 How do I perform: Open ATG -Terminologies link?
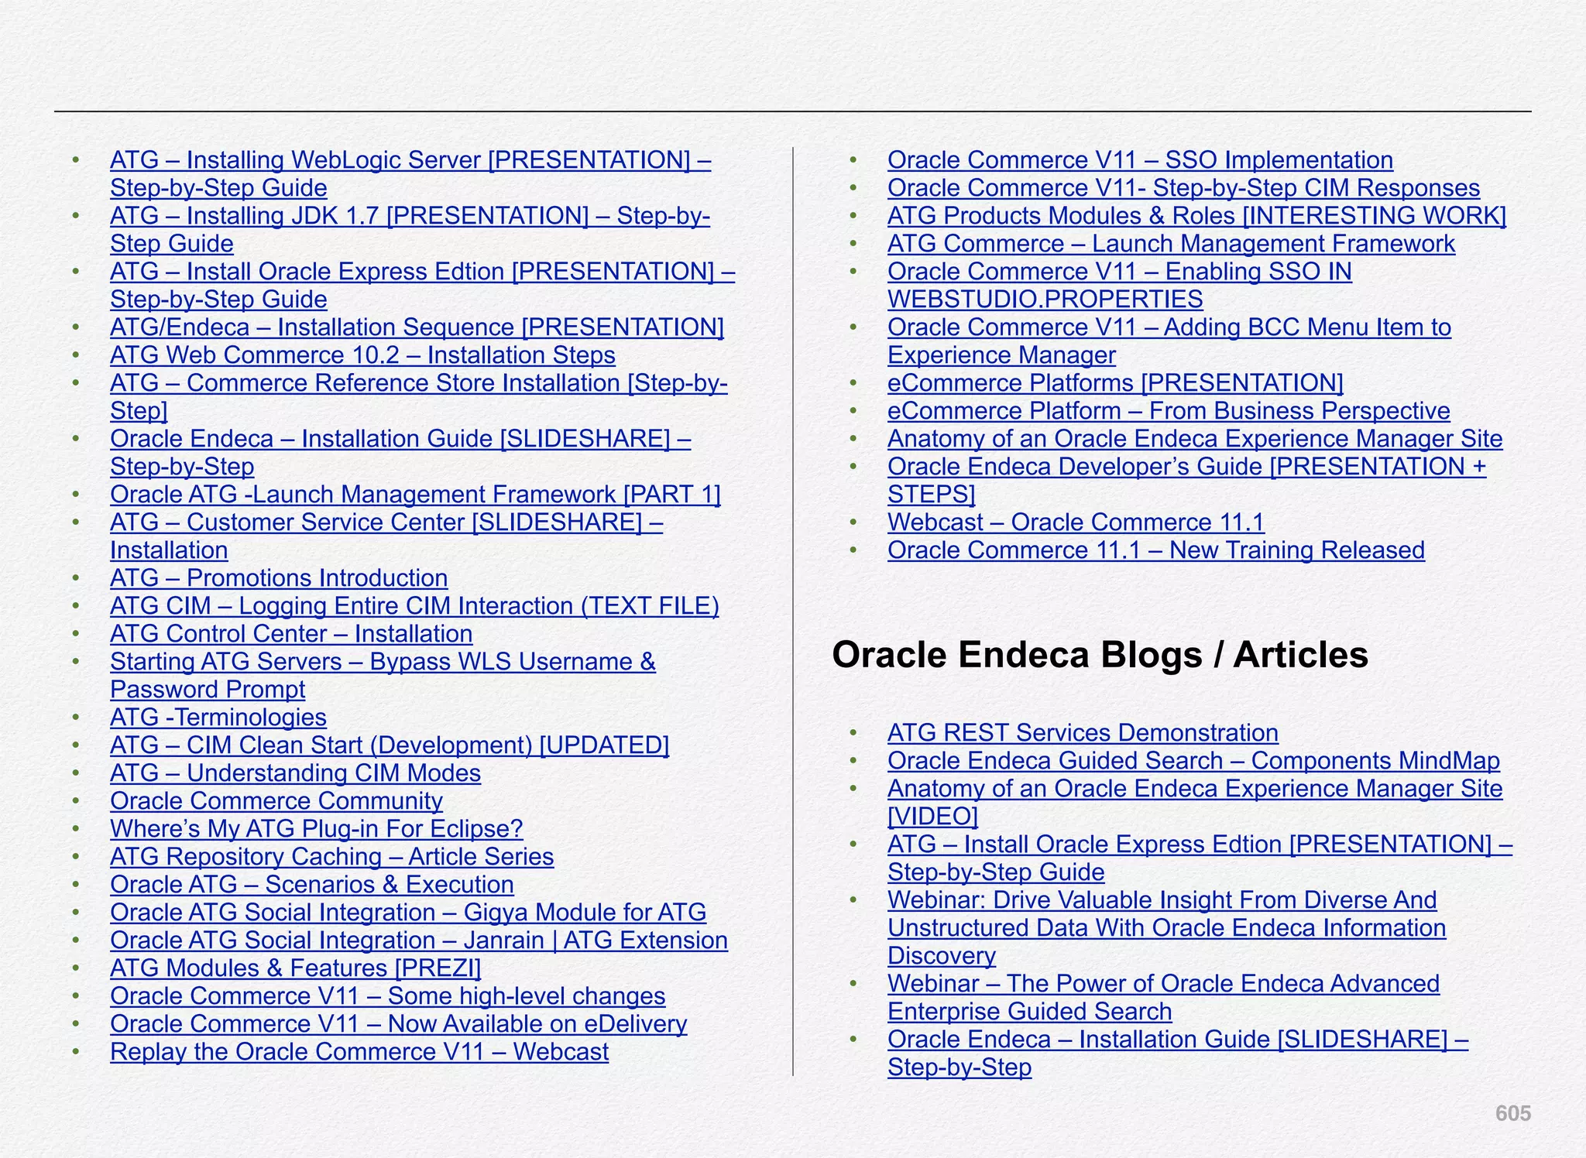click(x=218, y=718)
